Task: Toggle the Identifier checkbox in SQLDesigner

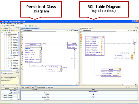Action: pyautogui.click(x=93, y=94)
